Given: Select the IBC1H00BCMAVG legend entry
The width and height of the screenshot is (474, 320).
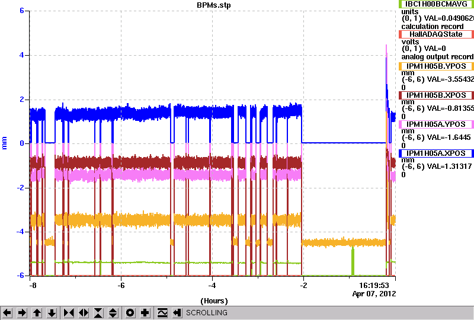Looking at the screenshot, I should click(x=436, y=4).
